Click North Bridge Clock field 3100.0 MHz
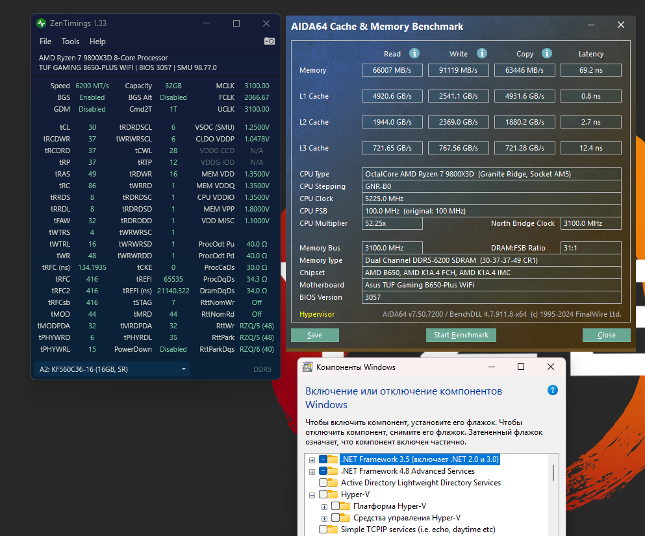 [x=590, y=223]
